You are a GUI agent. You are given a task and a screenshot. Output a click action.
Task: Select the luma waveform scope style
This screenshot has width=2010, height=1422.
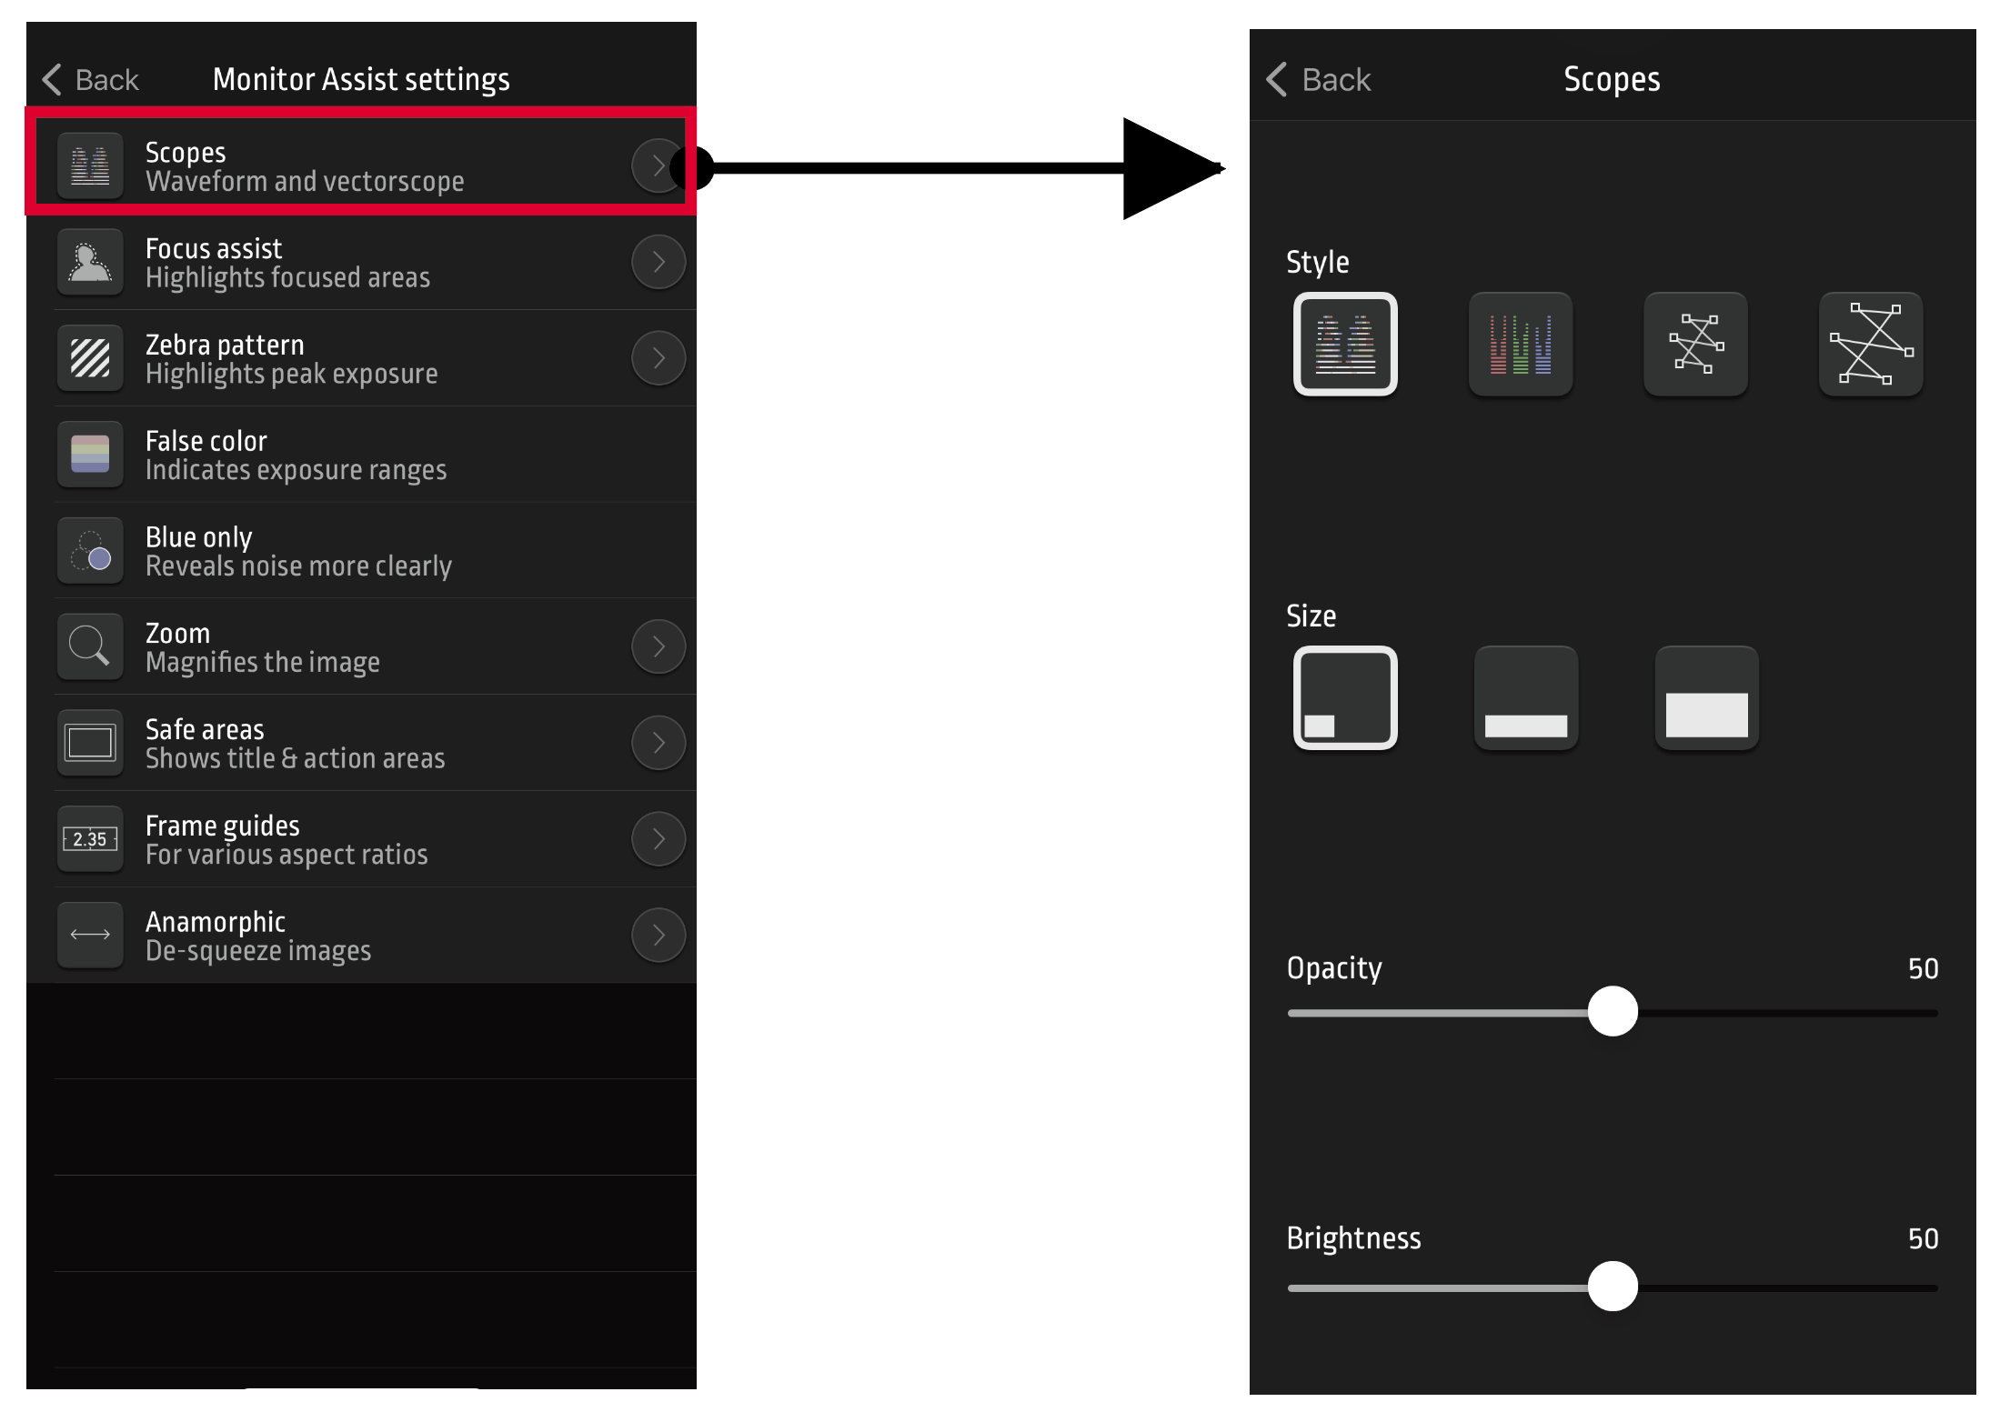(x=1345, y=344)
